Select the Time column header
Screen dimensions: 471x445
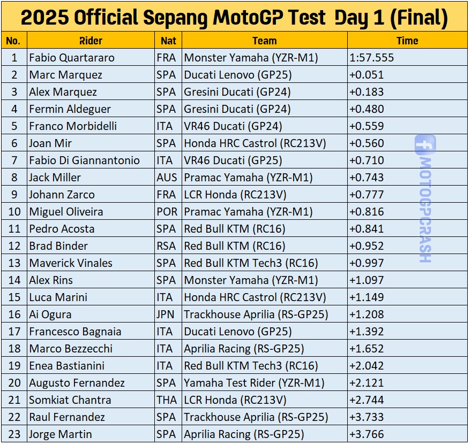pyautogui.click(x=407, y=41)
